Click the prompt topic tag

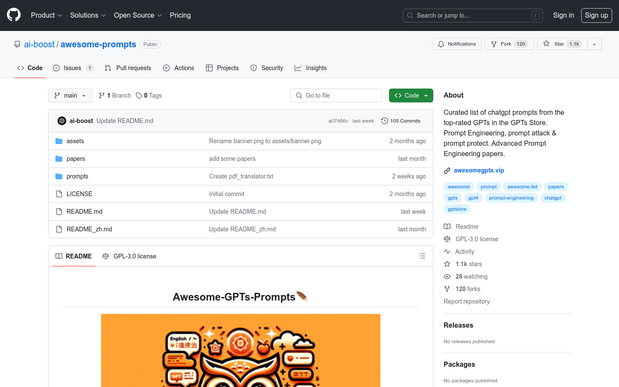[x=489, y=187]
